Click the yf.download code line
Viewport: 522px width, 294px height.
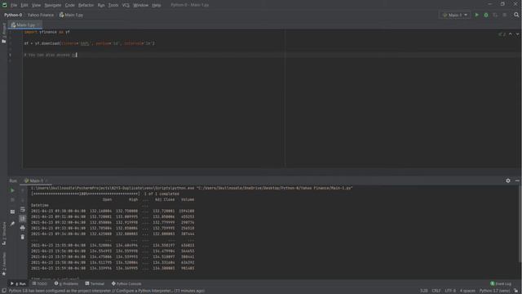tap(89, 43)
